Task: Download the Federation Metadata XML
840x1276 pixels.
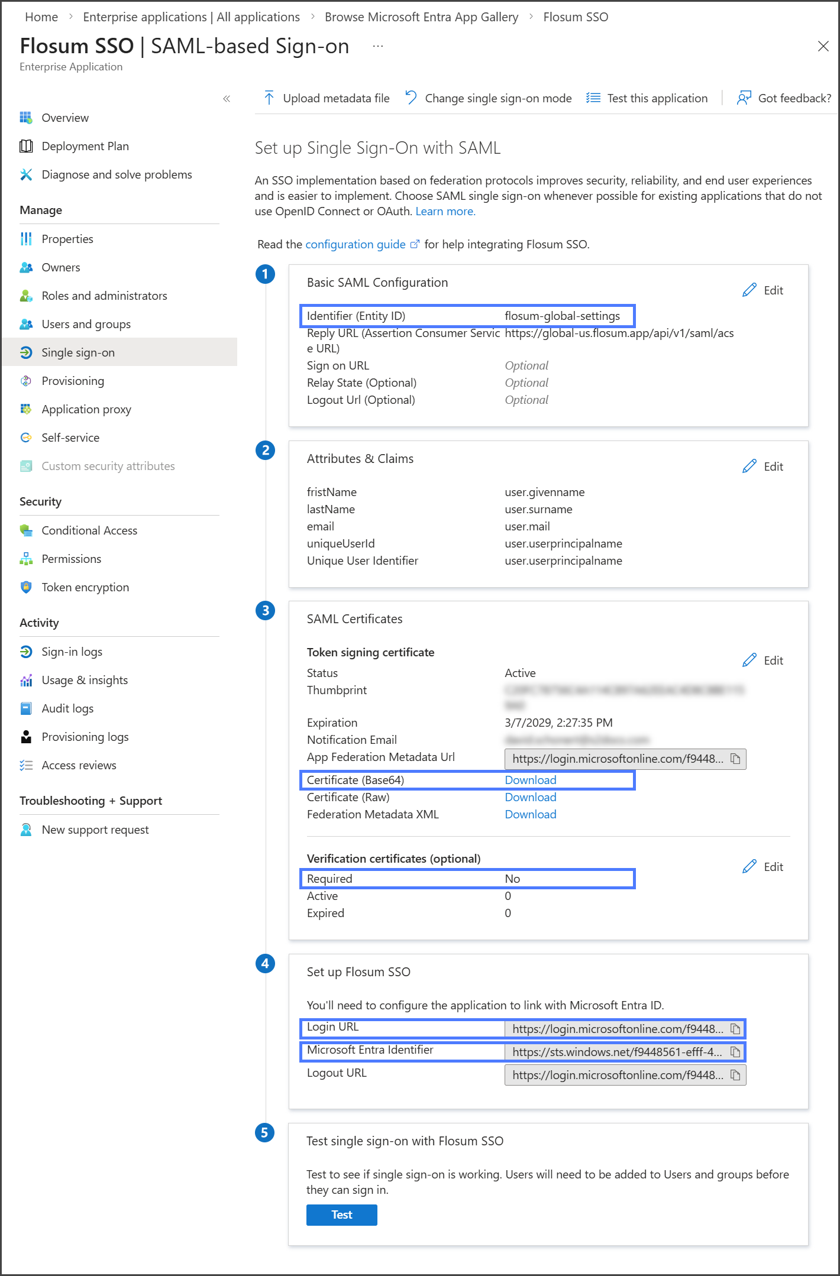Action: coord(530,814)
